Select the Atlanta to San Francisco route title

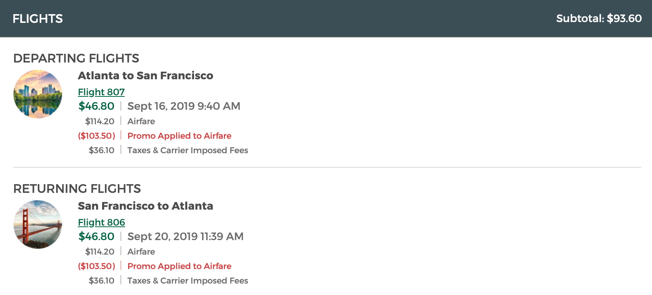click(x=145, y=75)
